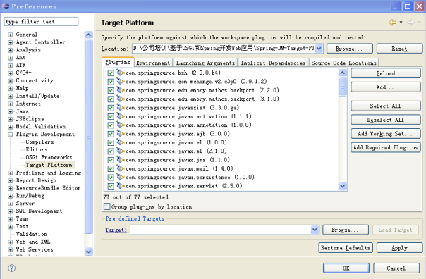The width and height of the screenshot is (426, 279).
Task: Uncheck javax.activation plug-in checkbox
Action: [111, 116]
